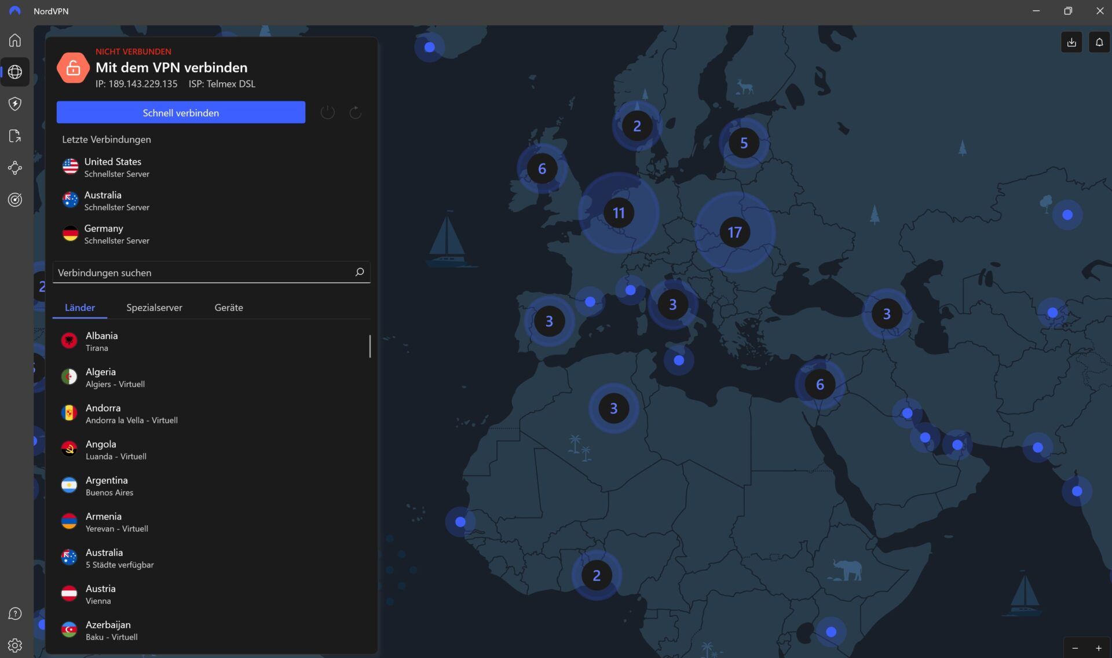The height and width of the screenshot is (658, 1112).
Task: Click the download update icon
Action: tap(1071, 42)
